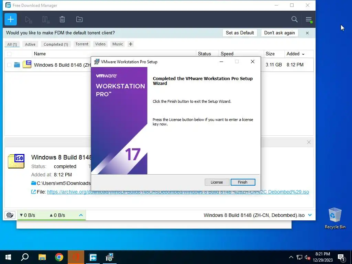The image size is (352, 264).
Task: Show hidden tray icons chevron
Action: click(x=291, y=257)
